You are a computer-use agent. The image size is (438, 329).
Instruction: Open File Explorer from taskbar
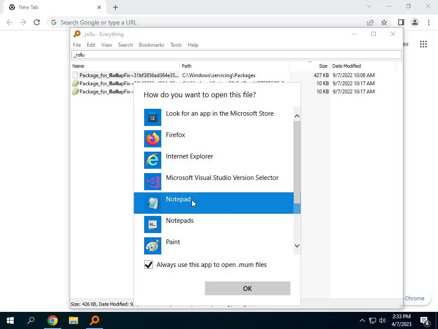74,320
